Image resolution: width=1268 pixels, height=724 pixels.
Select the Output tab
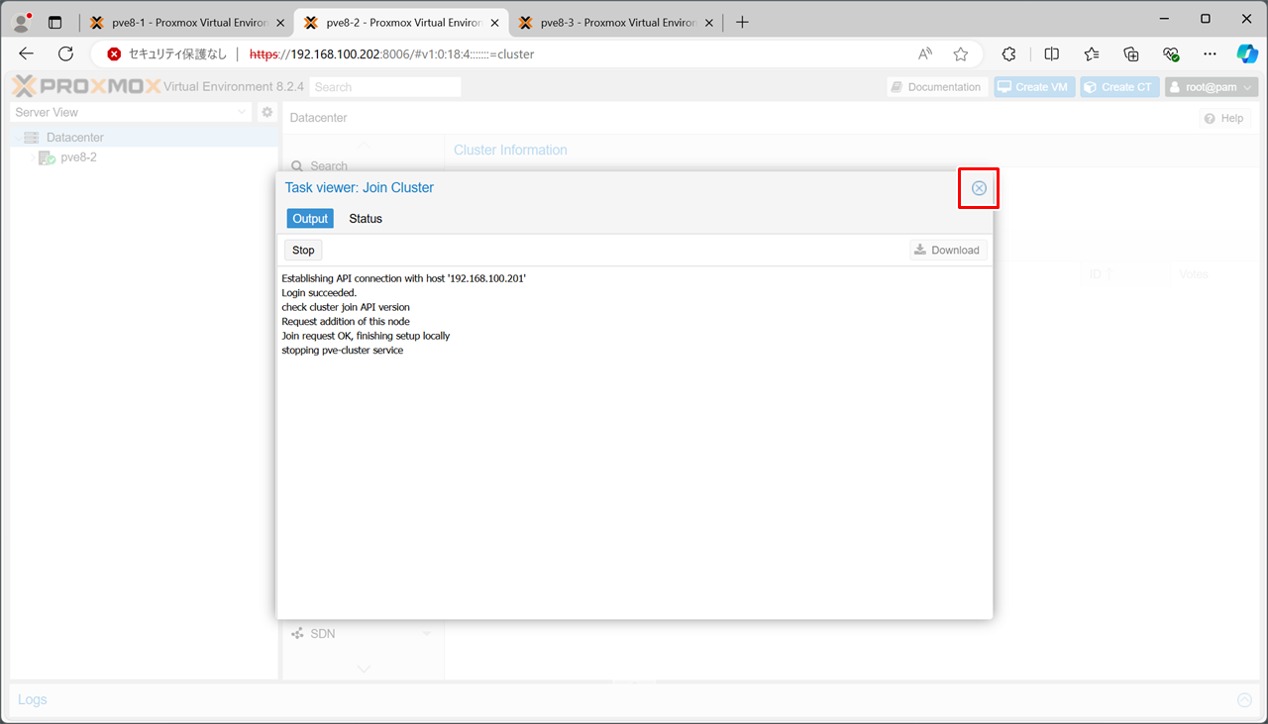310,219
